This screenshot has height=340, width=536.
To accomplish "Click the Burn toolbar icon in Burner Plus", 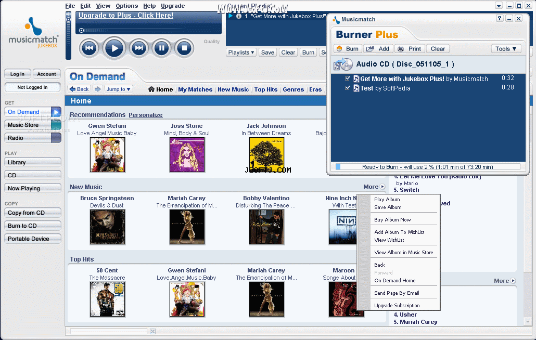I will click(x=348, y=49).
